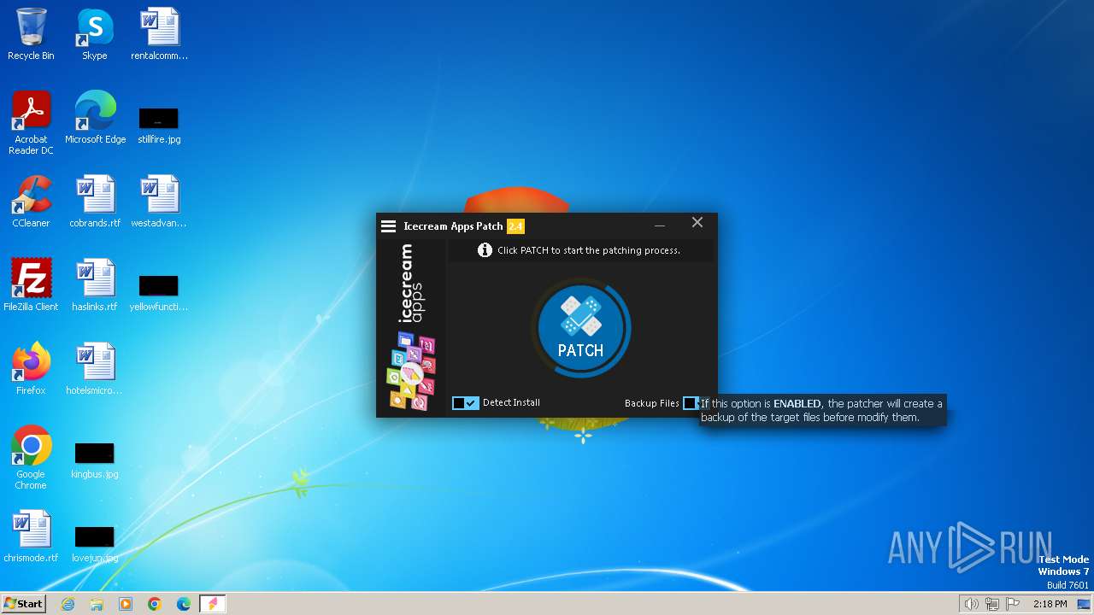Open the Recycle Bin desktop icon
The height and width of the screenshot is (615, 1094).
31,34
